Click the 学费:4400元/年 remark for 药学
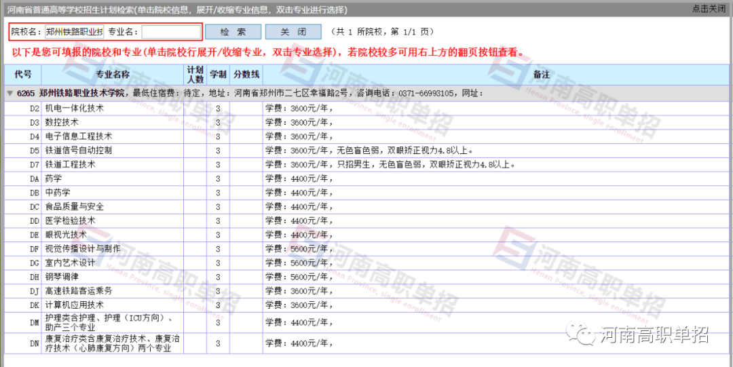733x367 pixels. 299,178
